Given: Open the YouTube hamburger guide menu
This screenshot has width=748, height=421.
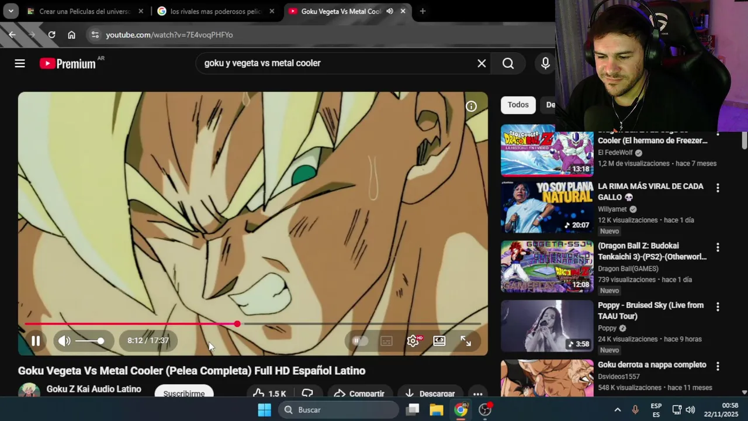Looking at the screenshot, I should pos(20,63).
